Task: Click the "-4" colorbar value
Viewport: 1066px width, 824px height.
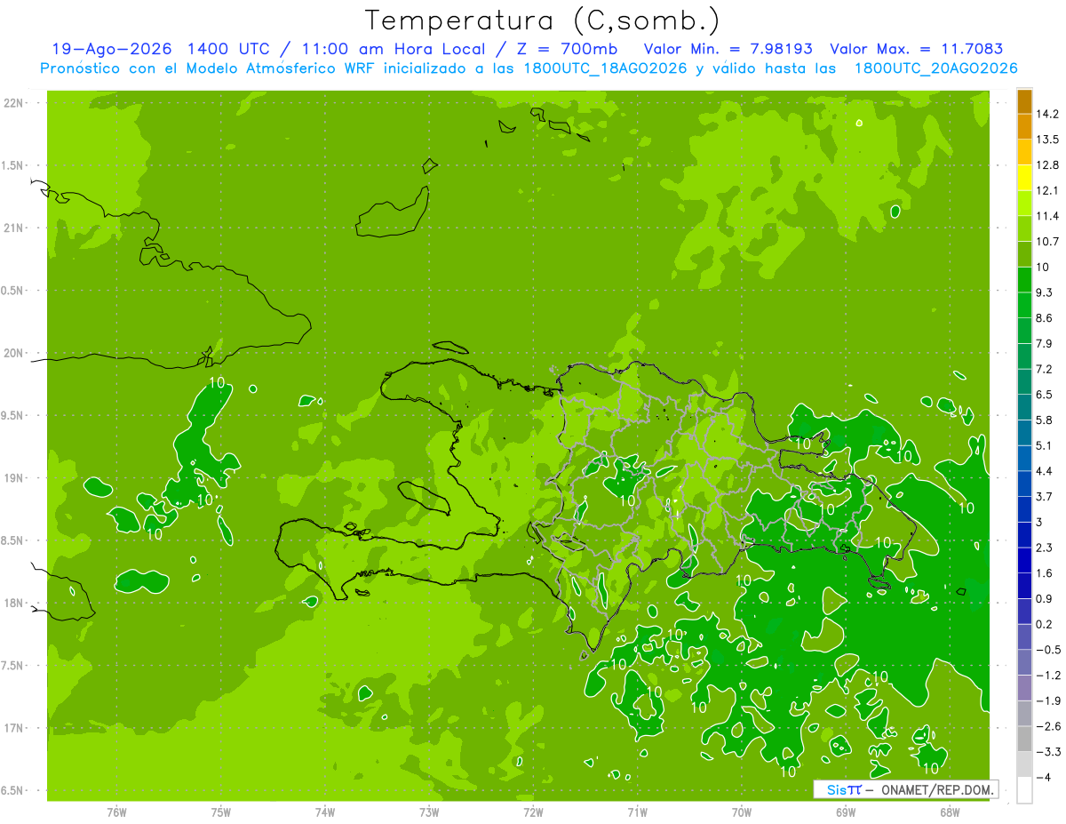Action: (1043, 777)
